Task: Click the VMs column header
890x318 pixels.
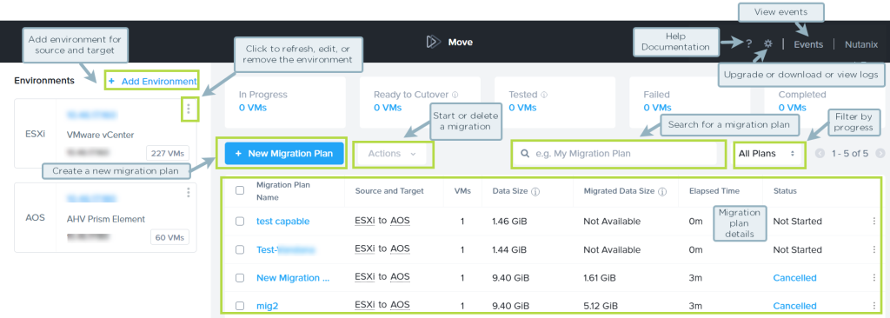Action: (x=462, y=191)
